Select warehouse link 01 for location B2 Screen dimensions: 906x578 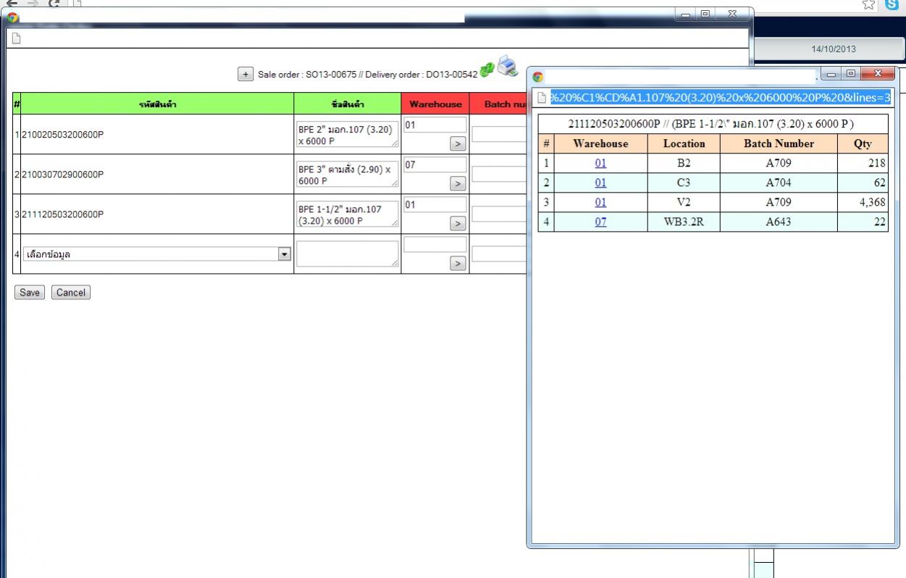(x=600, y=163)
